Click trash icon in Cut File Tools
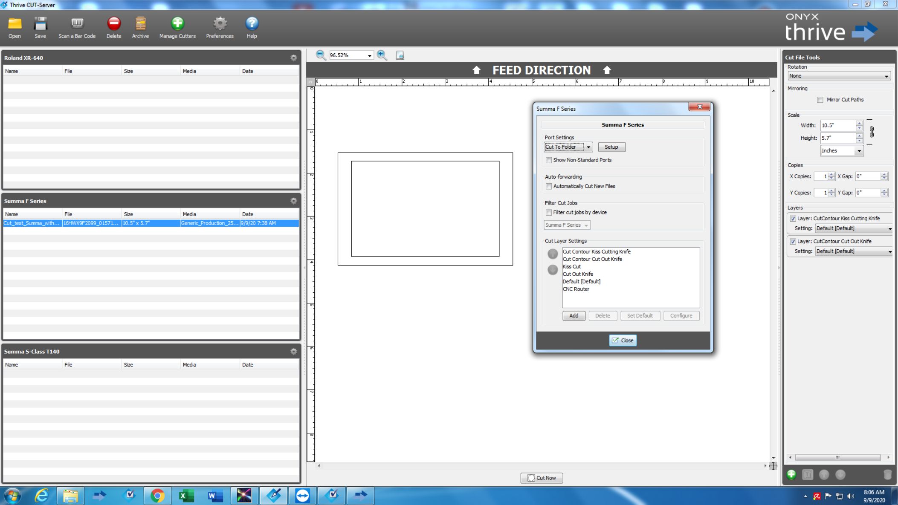This screenshot has height=505, width=898. (x=887, y=474)
